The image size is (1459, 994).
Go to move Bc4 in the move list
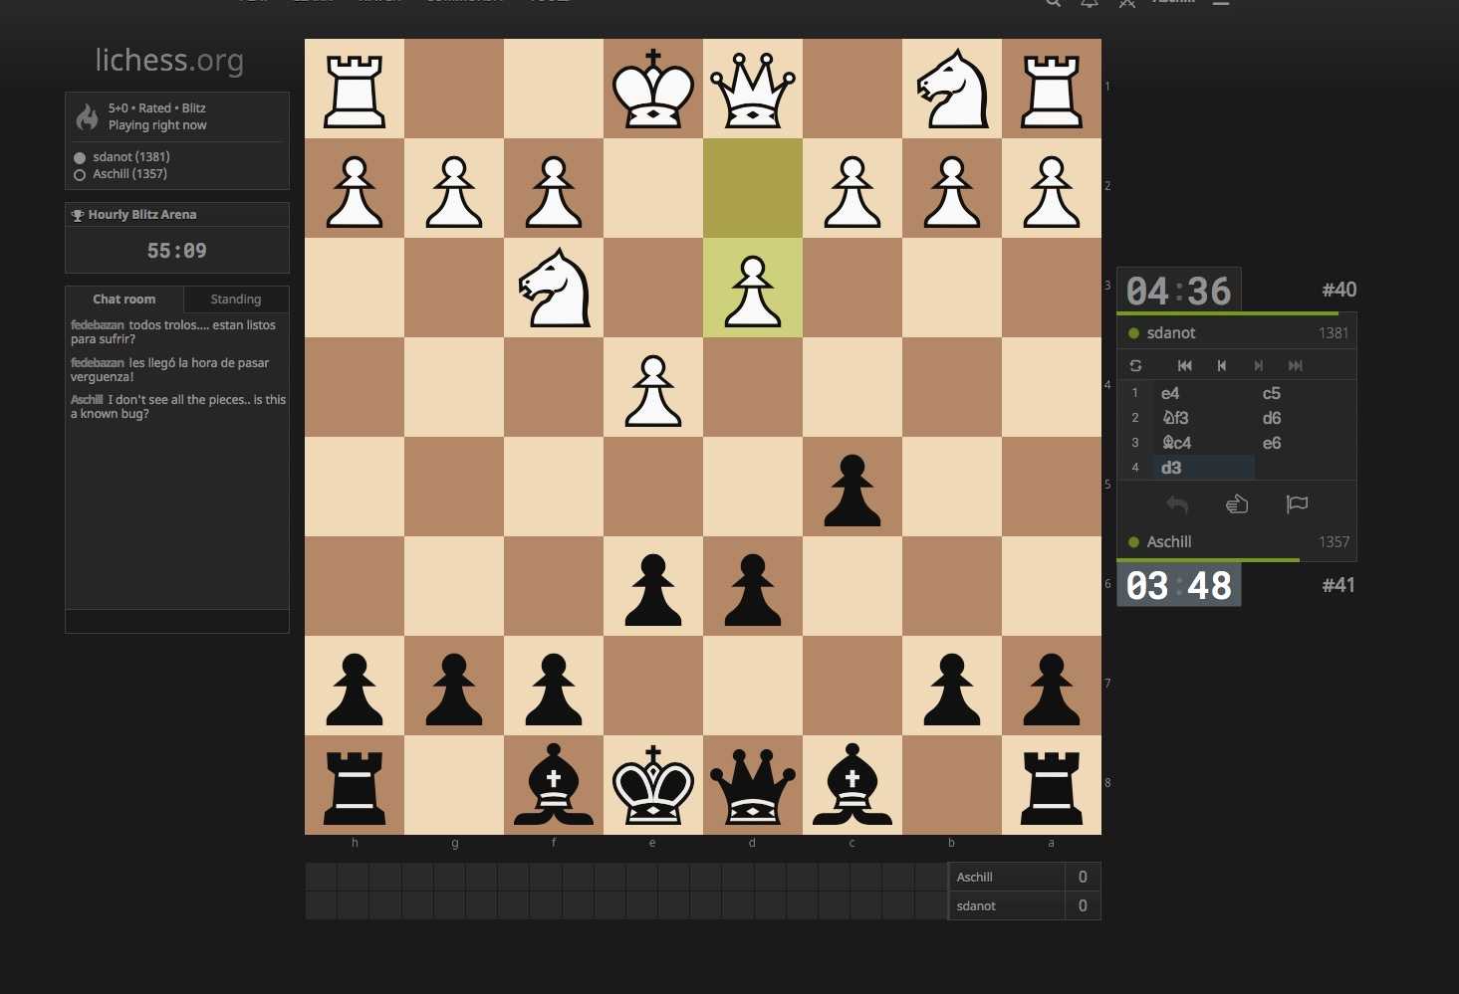point(1202,443)
